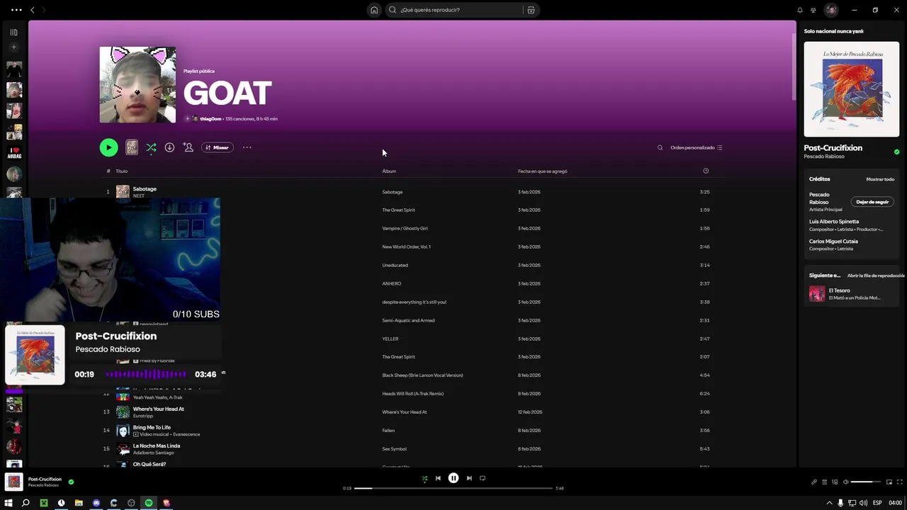Select Where's Your Head At track
The image size is (907, 510).
pyautogui.click(x=412, y=412)
